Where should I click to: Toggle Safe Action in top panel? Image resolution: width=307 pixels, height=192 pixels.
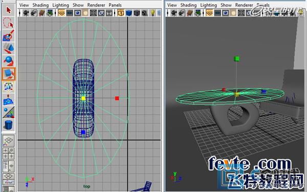pos(101,13)
